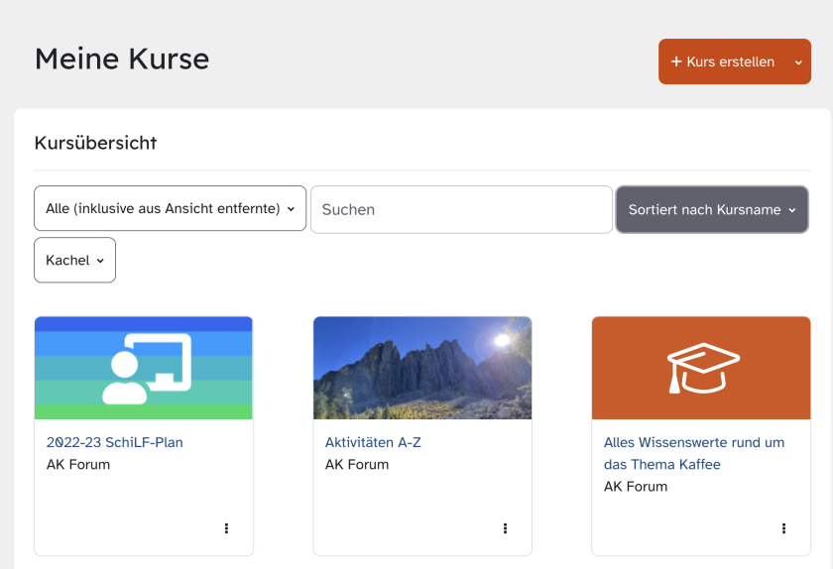Click the Kursübersicht section heading
Image resolution: width=833 pixels, height=569 pixels.
point(95,143)
